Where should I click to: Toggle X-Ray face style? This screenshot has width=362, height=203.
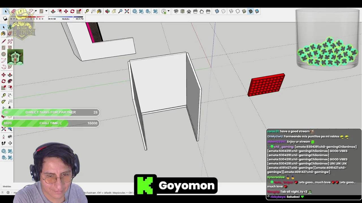(x=217, y=11)
